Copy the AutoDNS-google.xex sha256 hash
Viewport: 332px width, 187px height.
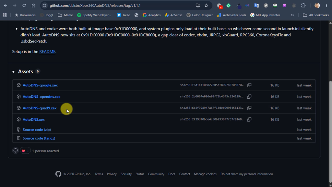pos(249,85)
